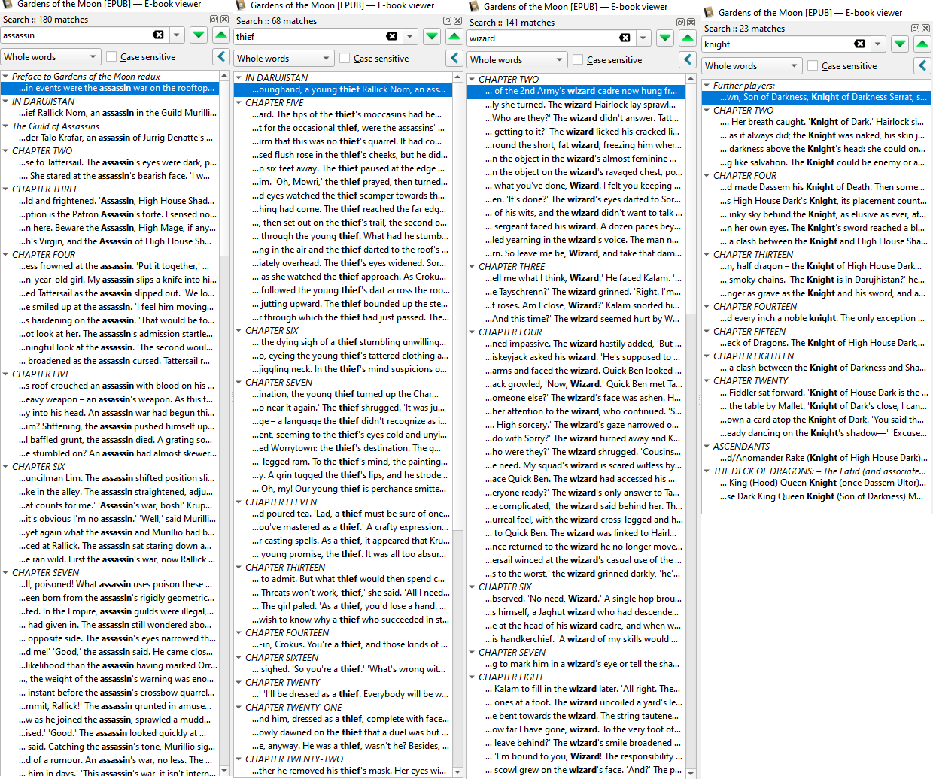Return to search input in wizard window

point(688,59)
